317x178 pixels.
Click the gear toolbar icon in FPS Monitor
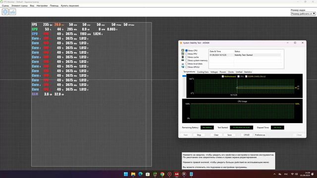pyautogui.click(x=5, y=12)
